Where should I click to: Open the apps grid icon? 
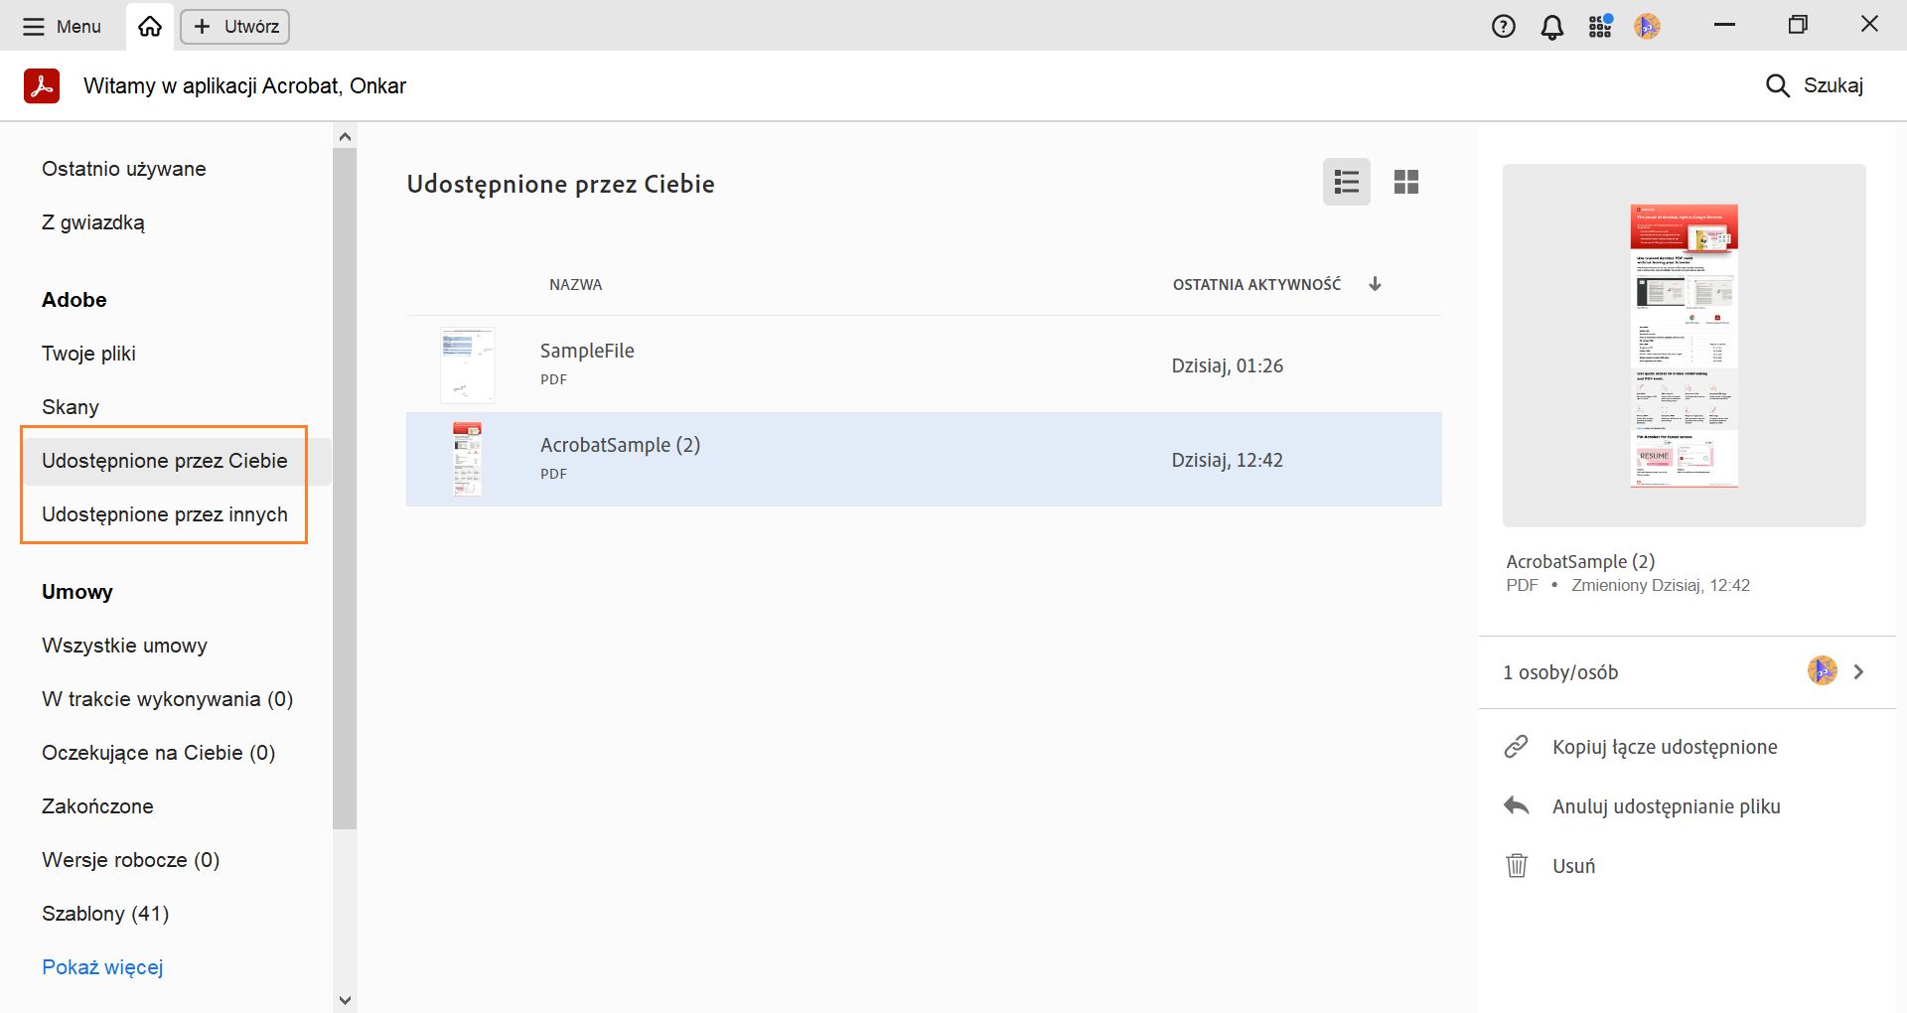[x=1600, y=26]
